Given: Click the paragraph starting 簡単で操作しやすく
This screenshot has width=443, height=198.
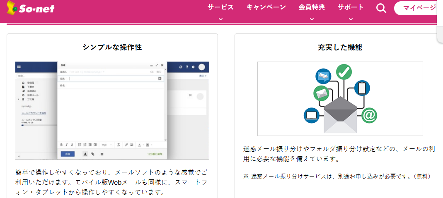Looking at the screenshot, I should coord(112,182).
